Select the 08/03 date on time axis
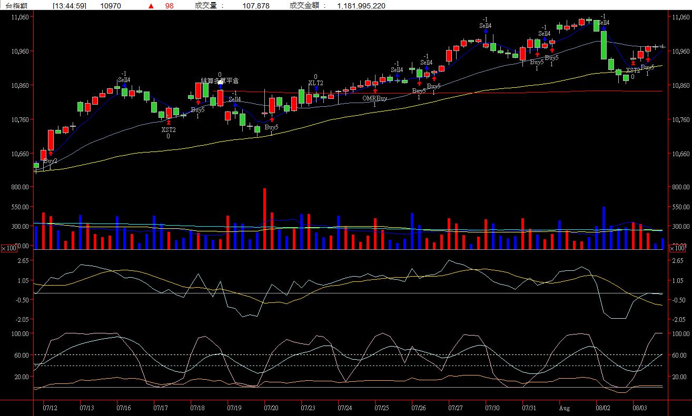The image size is (692, 416). pos(640,408)
